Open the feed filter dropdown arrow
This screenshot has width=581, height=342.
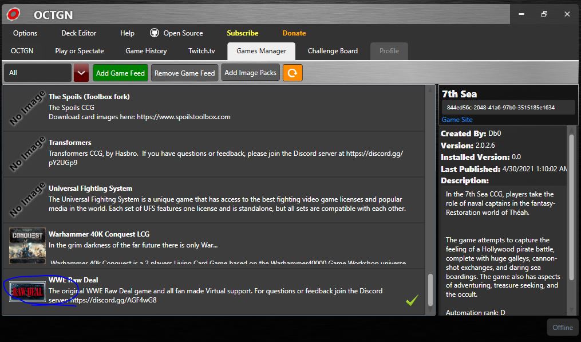tap(81, 73)
